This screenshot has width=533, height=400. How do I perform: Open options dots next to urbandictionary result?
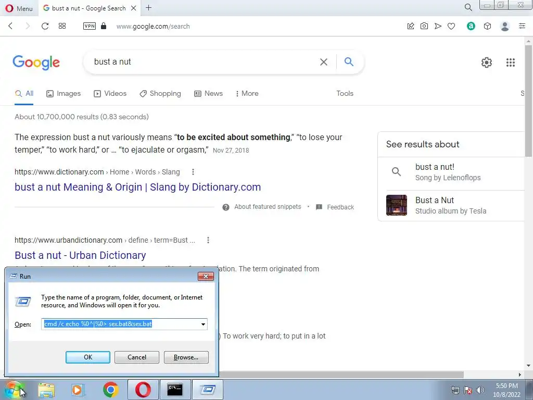coord(208,240)
